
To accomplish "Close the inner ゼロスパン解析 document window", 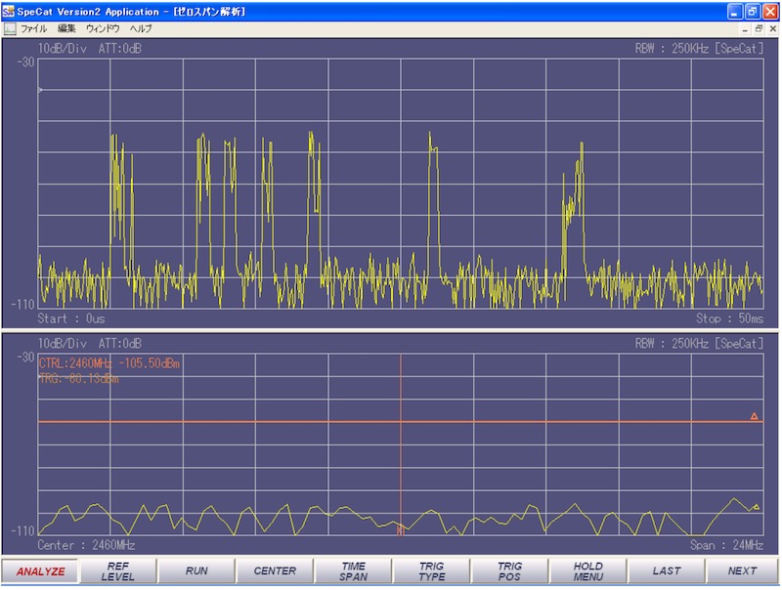I will 772,29.
